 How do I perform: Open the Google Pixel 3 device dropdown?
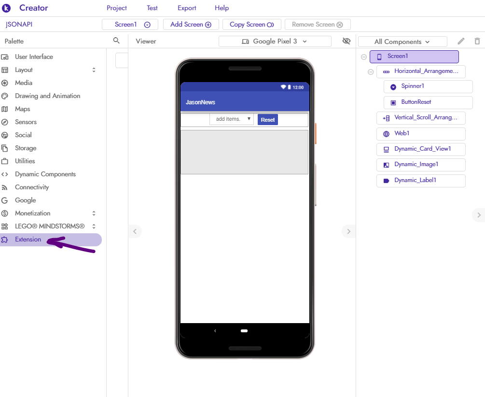pos(275,41)
